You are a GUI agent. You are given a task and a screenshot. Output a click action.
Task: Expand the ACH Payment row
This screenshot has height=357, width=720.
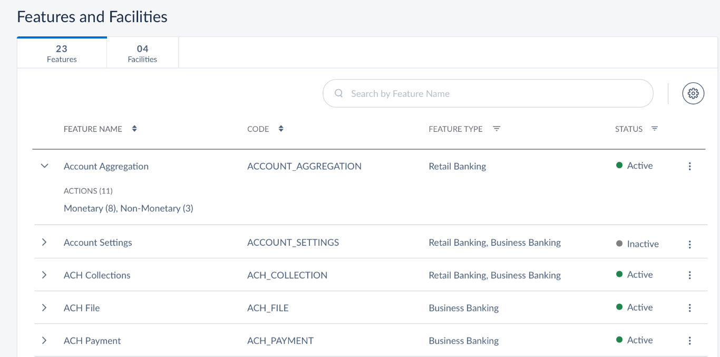coord(44,341)
